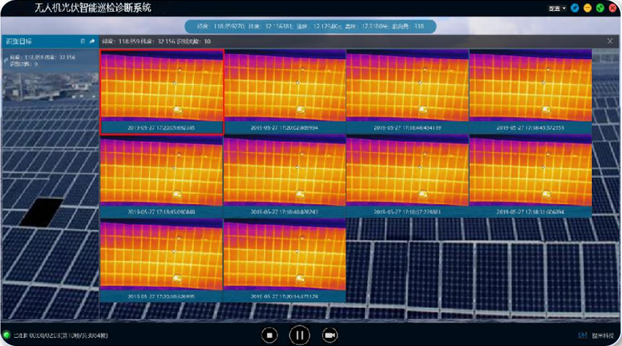Click gallery header text with 识别次数 10

coord(156,41)
